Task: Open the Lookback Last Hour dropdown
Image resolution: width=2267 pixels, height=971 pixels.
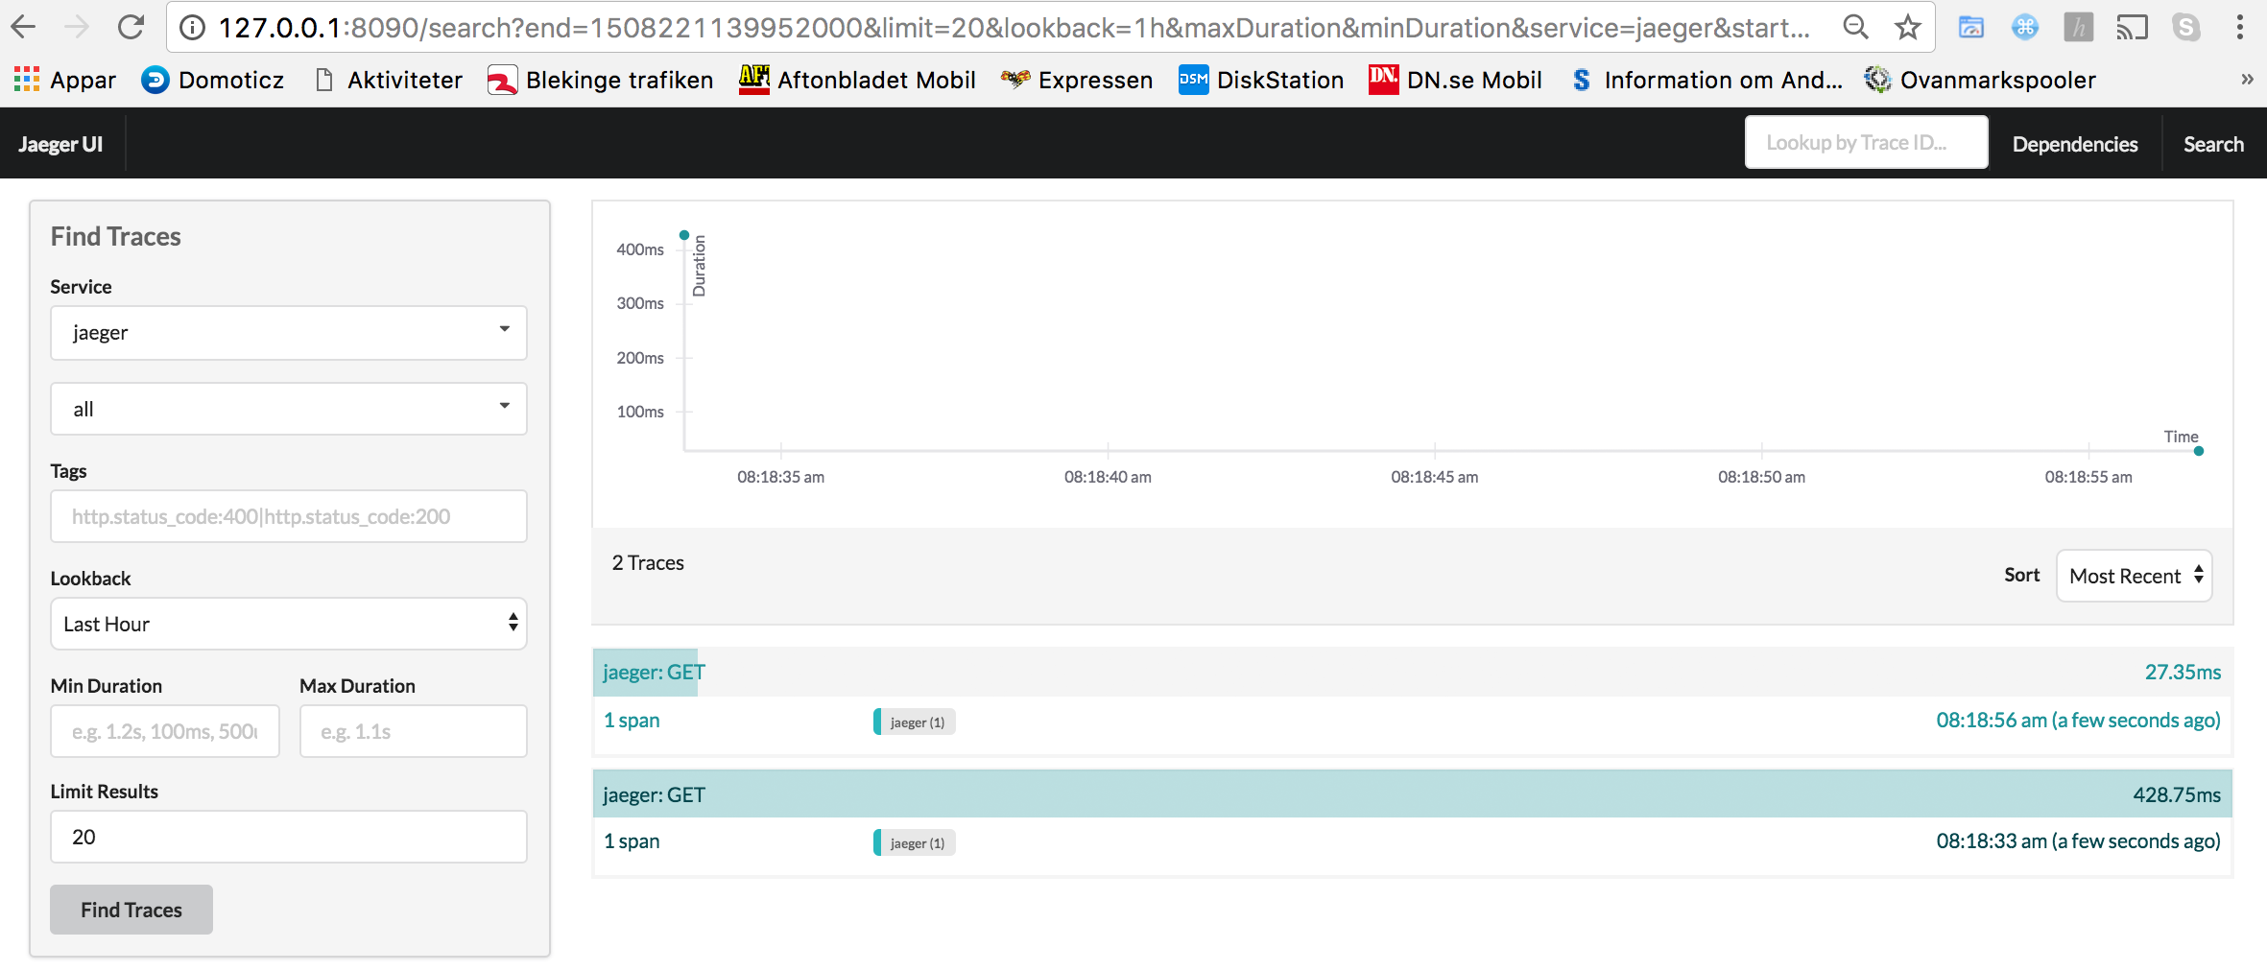Action: 289,624
